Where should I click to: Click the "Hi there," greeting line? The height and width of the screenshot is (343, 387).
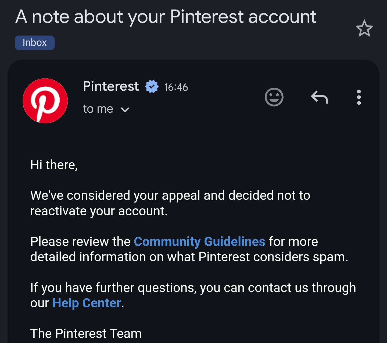pyautogui.click(x=54, y=165)
